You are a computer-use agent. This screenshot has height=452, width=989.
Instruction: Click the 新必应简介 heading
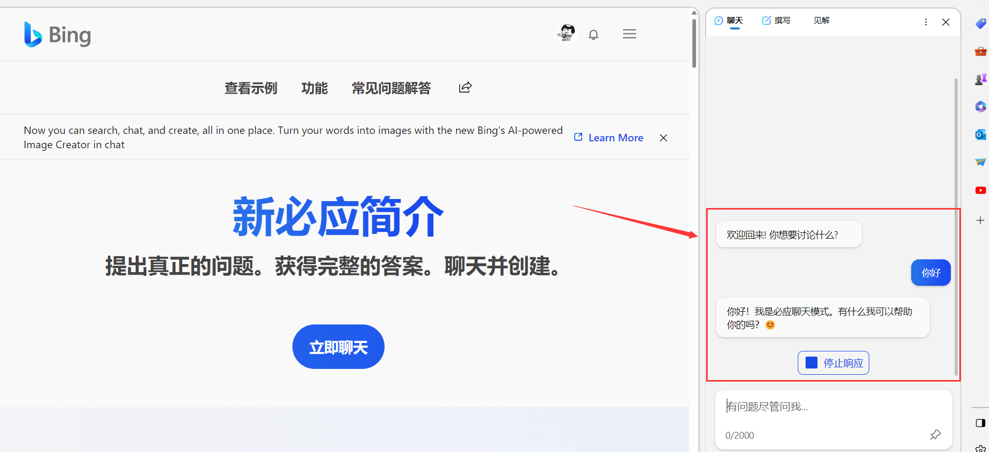click(338, 216)
